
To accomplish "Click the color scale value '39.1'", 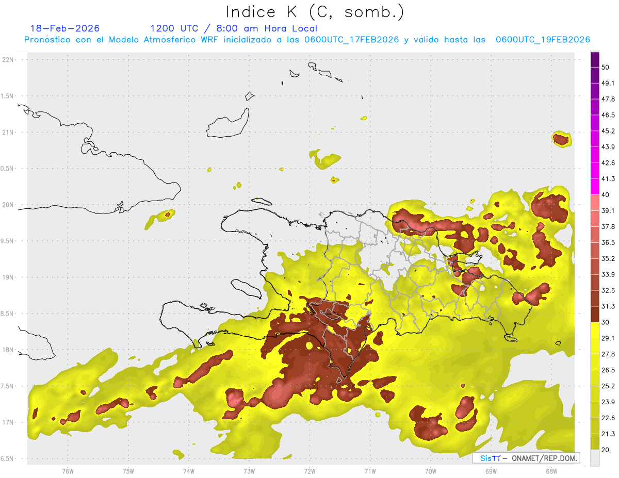I will (x=608, y=210).
